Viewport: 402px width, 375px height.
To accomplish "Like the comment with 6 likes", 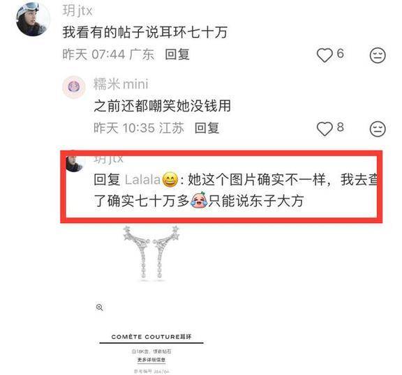I will click(x=325, y=55).
